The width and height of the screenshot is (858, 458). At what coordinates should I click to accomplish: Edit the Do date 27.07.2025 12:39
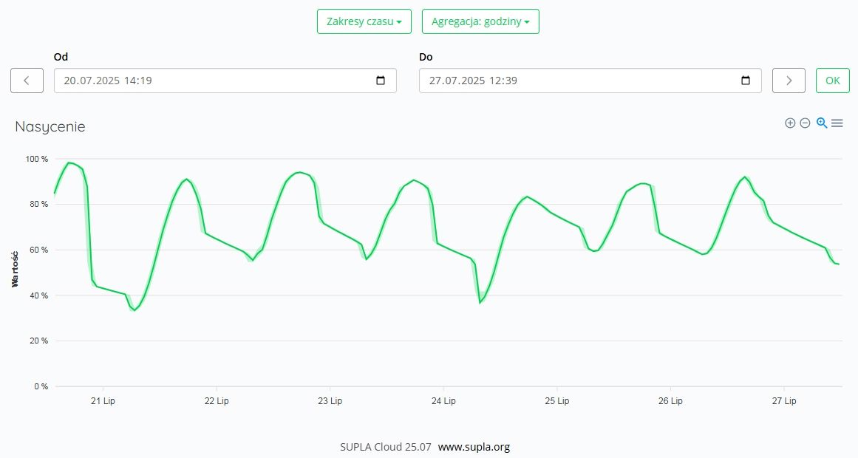(590, 81)
